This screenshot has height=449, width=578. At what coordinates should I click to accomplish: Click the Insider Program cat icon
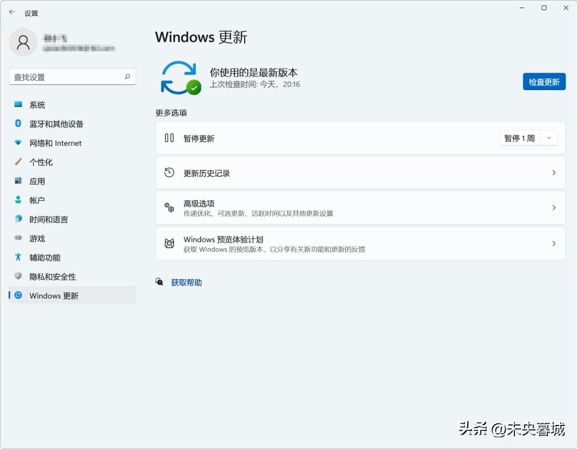coord(169,243)
